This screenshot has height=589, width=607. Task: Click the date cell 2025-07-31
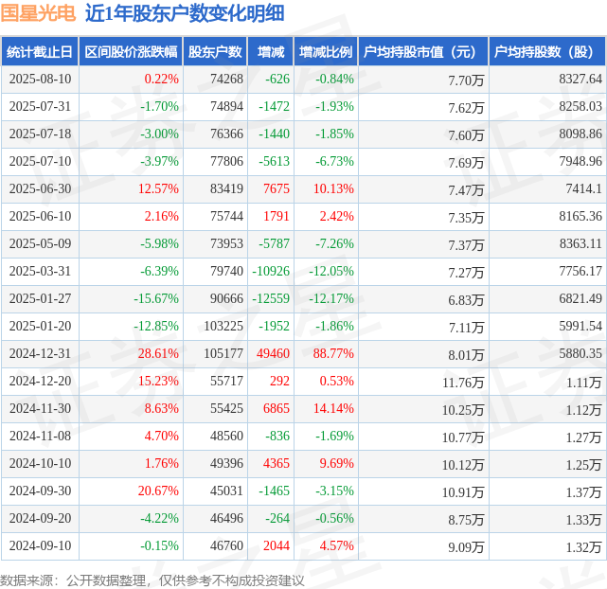tap(41, 106)
